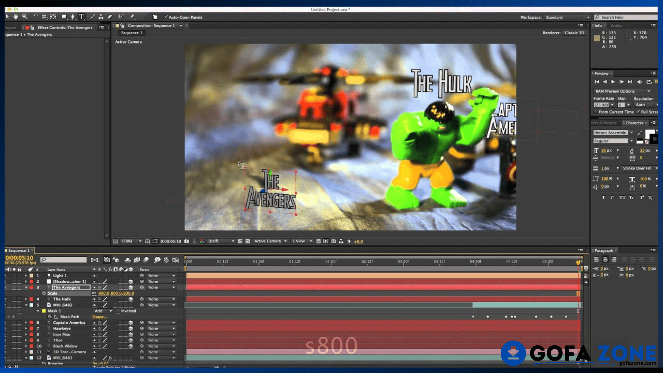Jump to first frame in Preview panel
The height and width of the screenshot is (373, 663).
597,82
